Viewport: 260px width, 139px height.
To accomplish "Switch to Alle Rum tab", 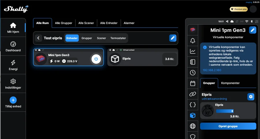I will pos(42,23).
